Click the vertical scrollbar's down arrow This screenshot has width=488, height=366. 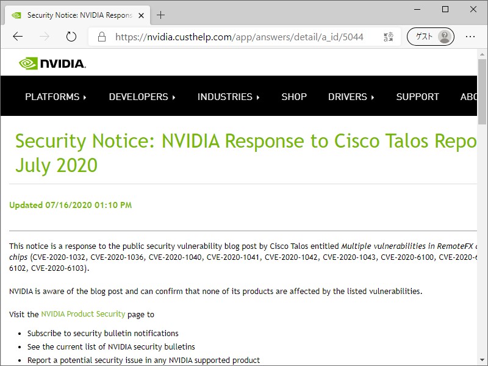482,361
